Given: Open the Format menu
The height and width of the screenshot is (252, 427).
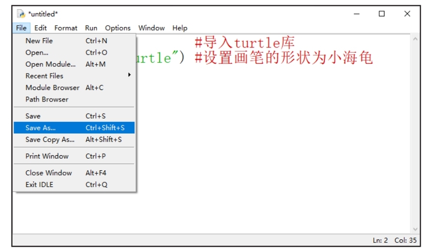Looking at the screenshot, I should (66, 28).
